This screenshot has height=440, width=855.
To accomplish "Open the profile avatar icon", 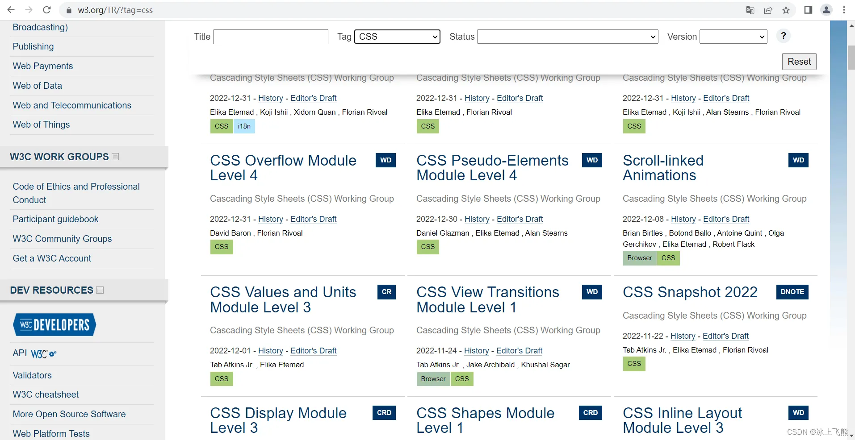I will [826, 10].
